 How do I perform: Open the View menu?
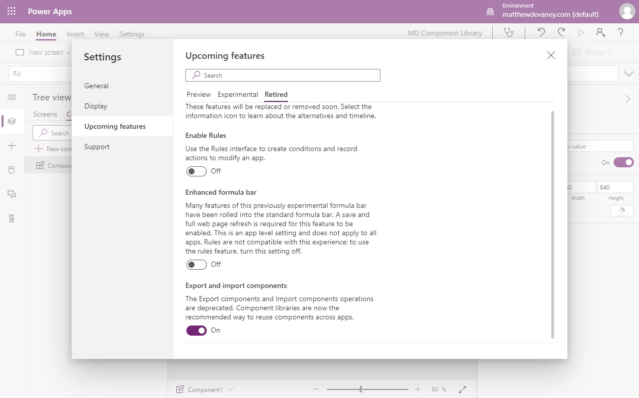click(x=101, y=34)
